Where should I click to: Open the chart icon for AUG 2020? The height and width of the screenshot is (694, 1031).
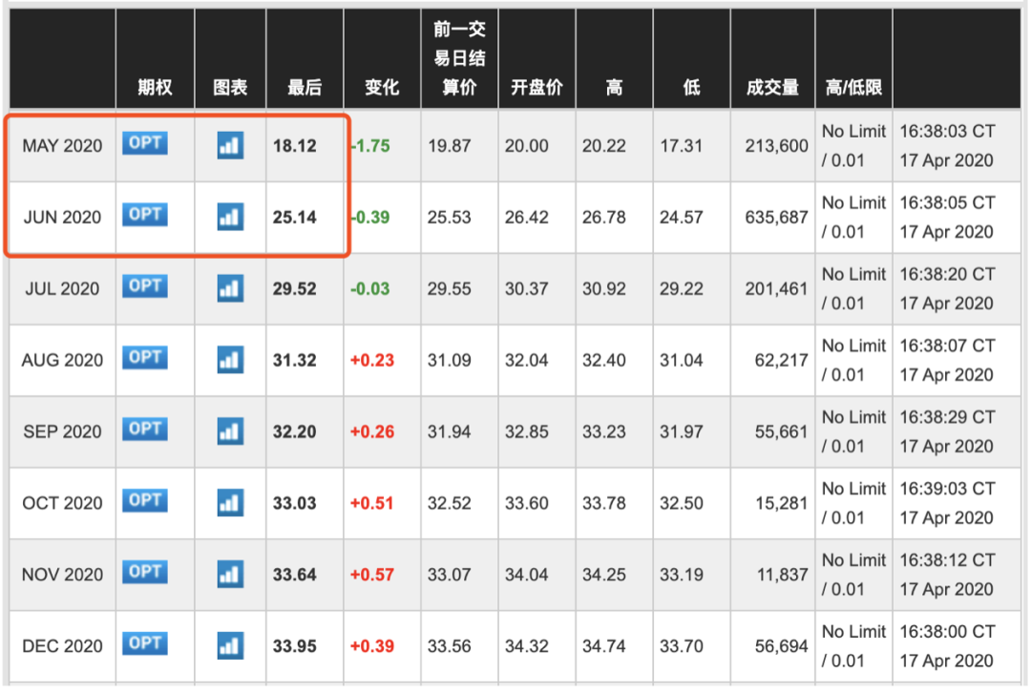point(230,360)
